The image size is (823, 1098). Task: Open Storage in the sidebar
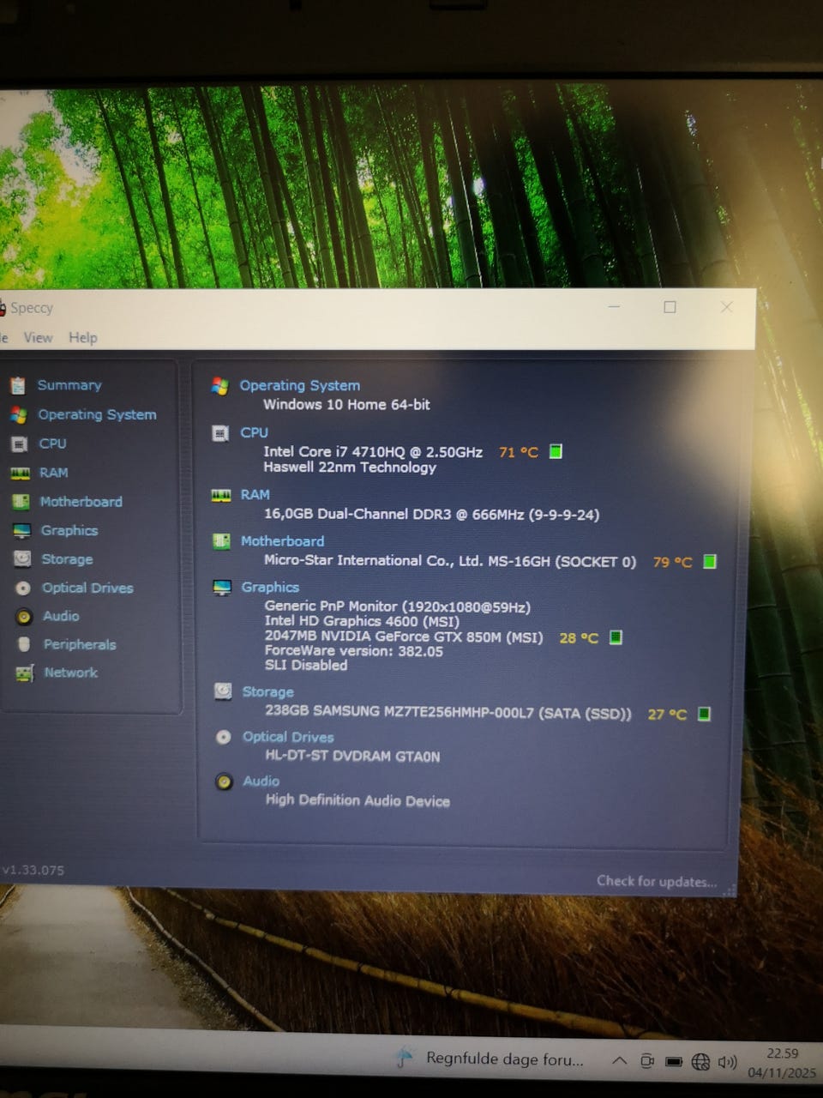tap(67, 559)
